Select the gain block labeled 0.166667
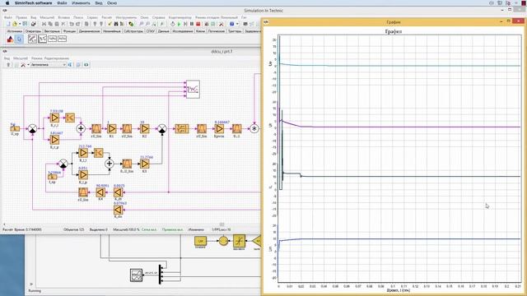 pyautogui.click(x=219, y=128)
